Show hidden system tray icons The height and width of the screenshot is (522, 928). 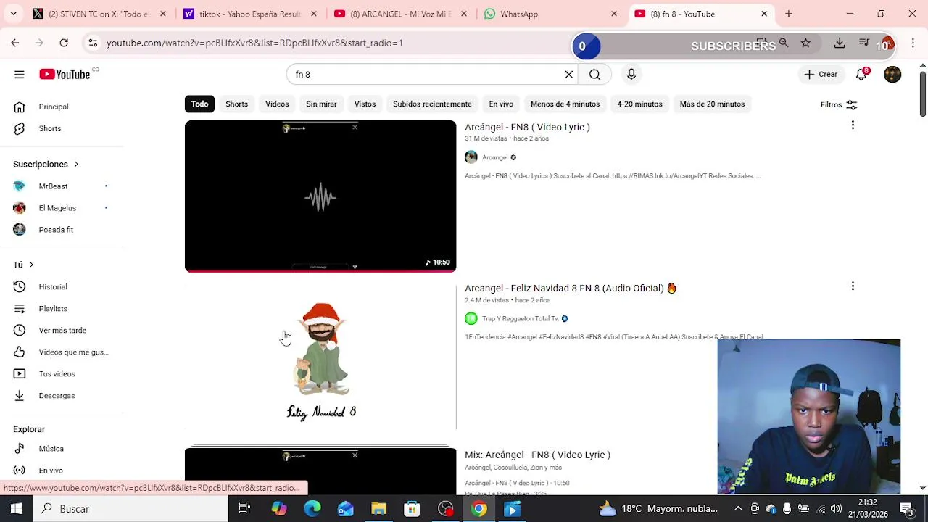point(738,509)
